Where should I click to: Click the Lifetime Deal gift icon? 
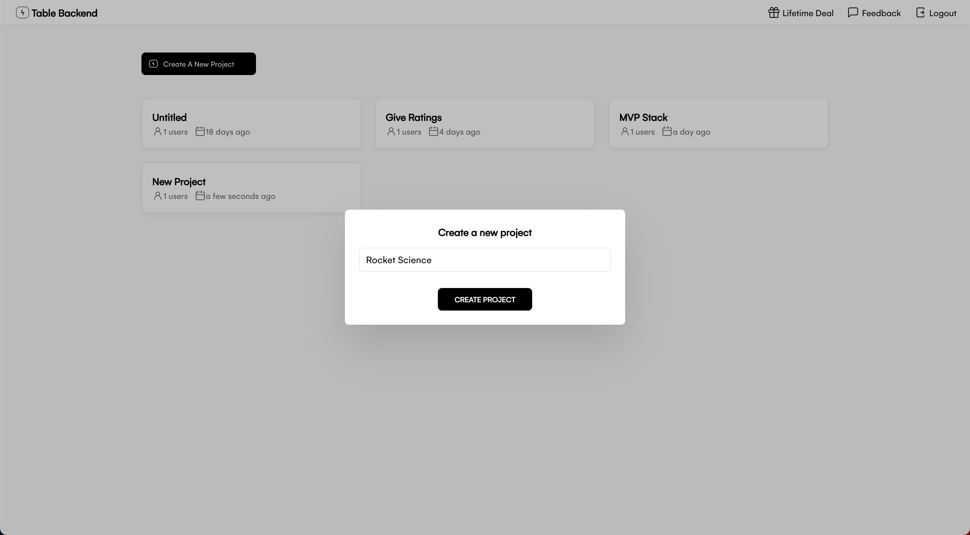773,12
